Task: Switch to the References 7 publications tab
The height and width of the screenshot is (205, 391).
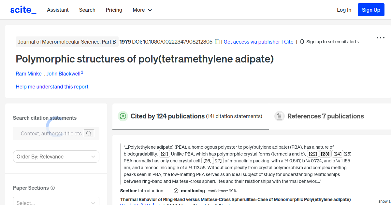Action: click(x=326, y=116)
